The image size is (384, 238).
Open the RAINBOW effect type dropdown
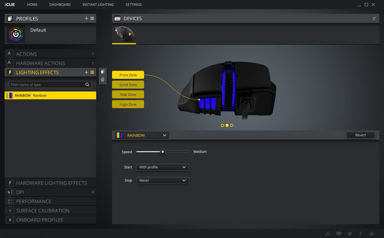[x=142, y=135]
